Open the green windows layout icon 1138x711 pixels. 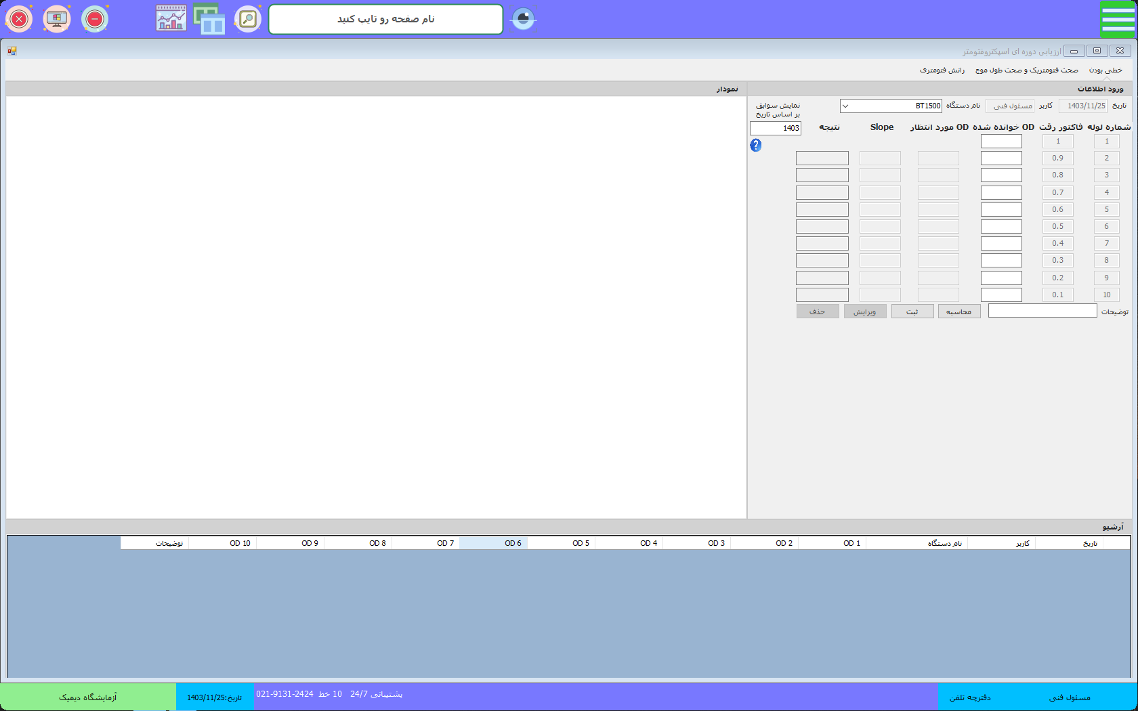(x=209, y=19)
